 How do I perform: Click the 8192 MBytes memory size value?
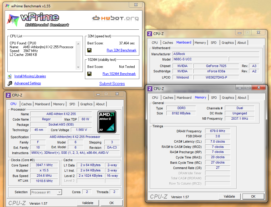click(x=181, y=113)
